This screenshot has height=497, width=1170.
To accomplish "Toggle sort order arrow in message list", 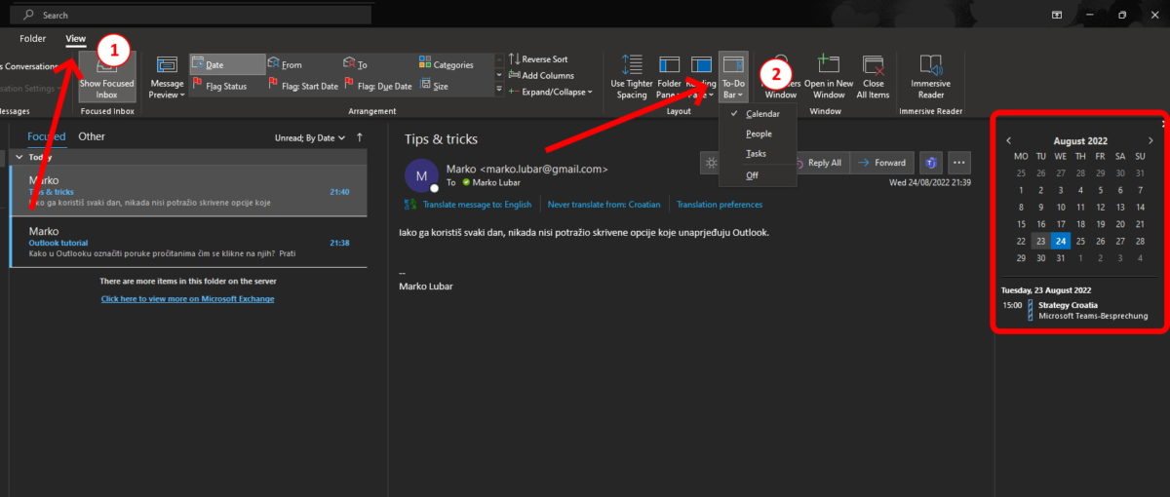I will click(x=360, y=137).
